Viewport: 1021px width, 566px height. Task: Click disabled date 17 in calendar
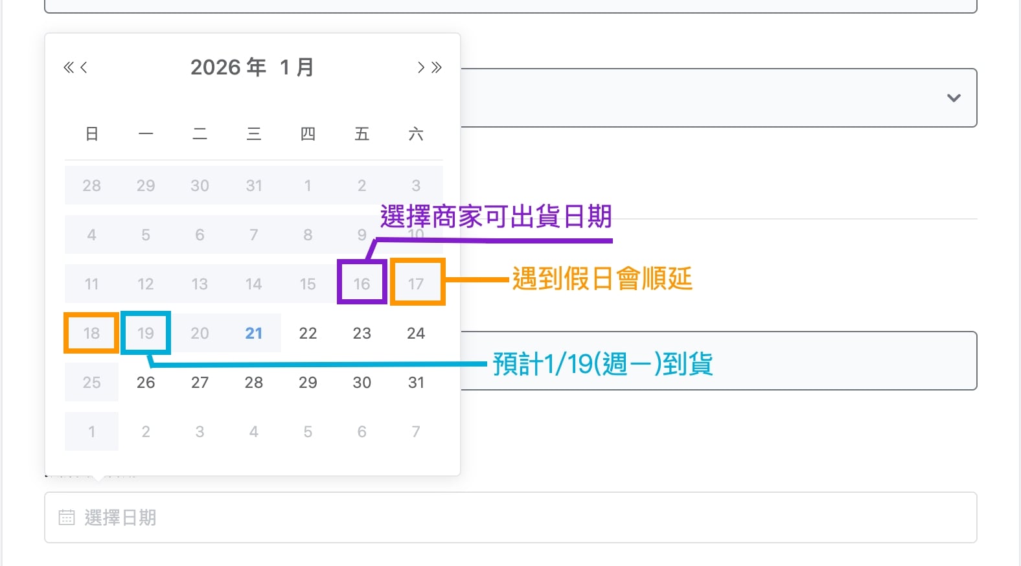click(x=416, y=284)
